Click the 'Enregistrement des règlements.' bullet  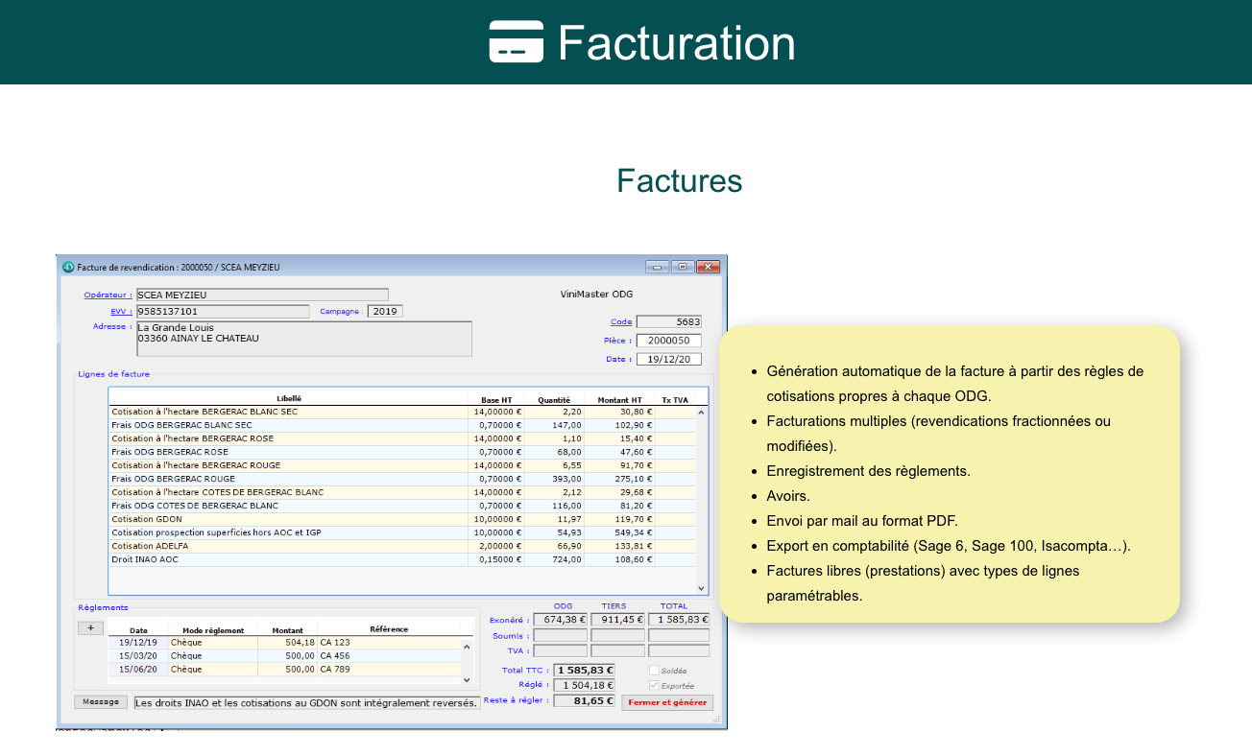tap(868, 471)
